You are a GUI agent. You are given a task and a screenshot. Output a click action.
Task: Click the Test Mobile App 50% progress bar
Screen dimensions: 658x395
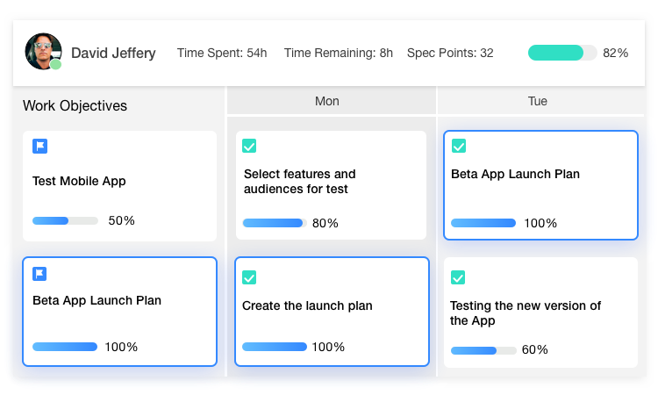click(x=65, y=221)
